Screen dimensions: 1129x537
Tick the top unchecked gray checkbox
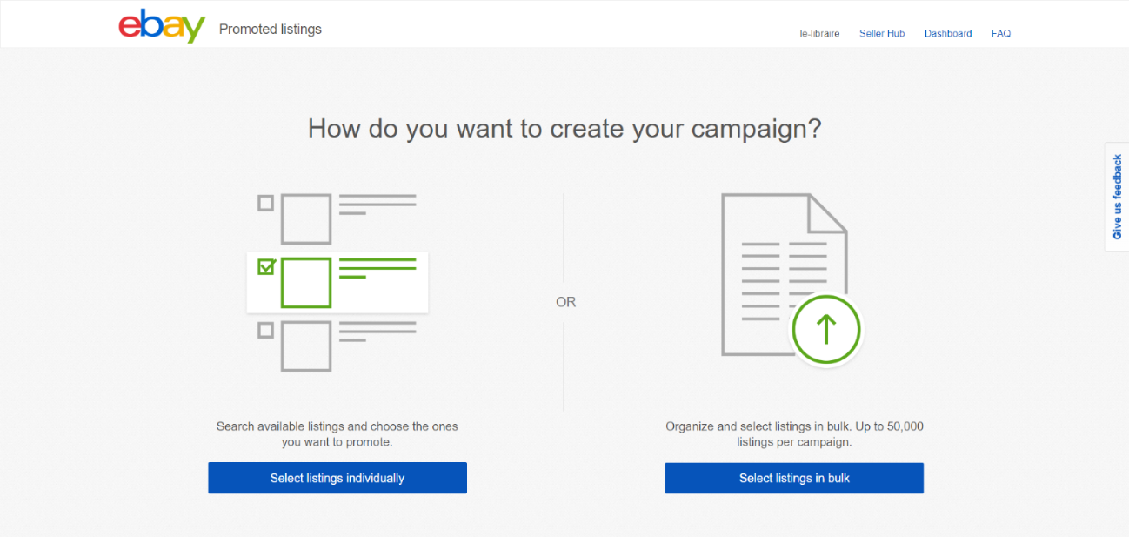point(266,203)
